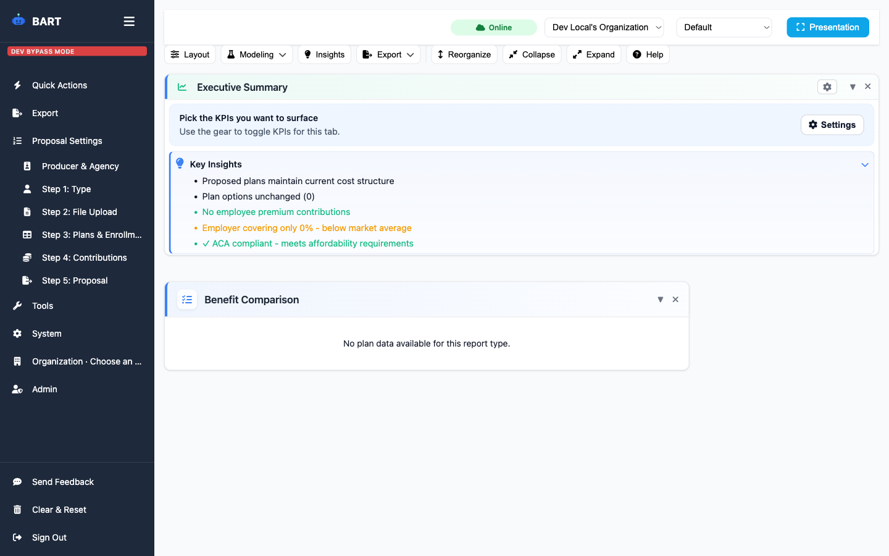Click the Presentation button

click(x=827, y=27)
